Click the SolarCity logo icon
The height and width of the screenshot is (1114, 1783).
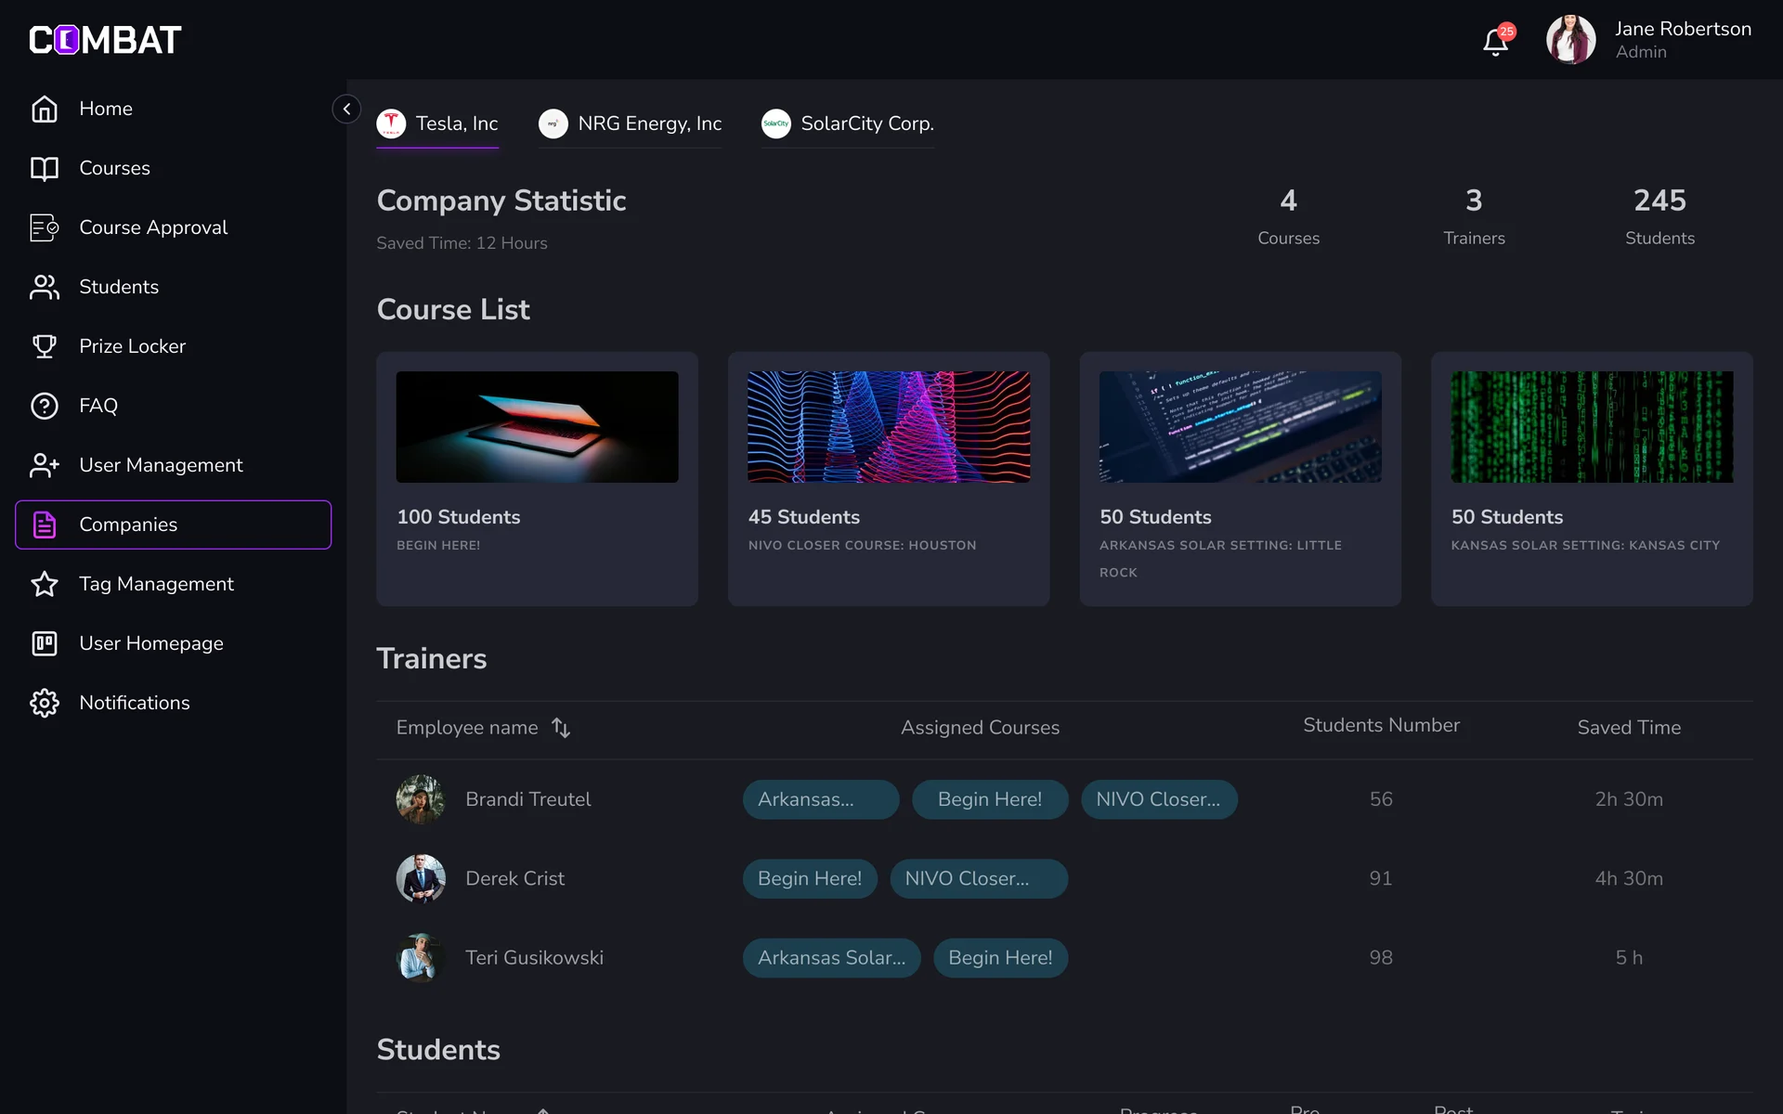(x=776, y=123)
